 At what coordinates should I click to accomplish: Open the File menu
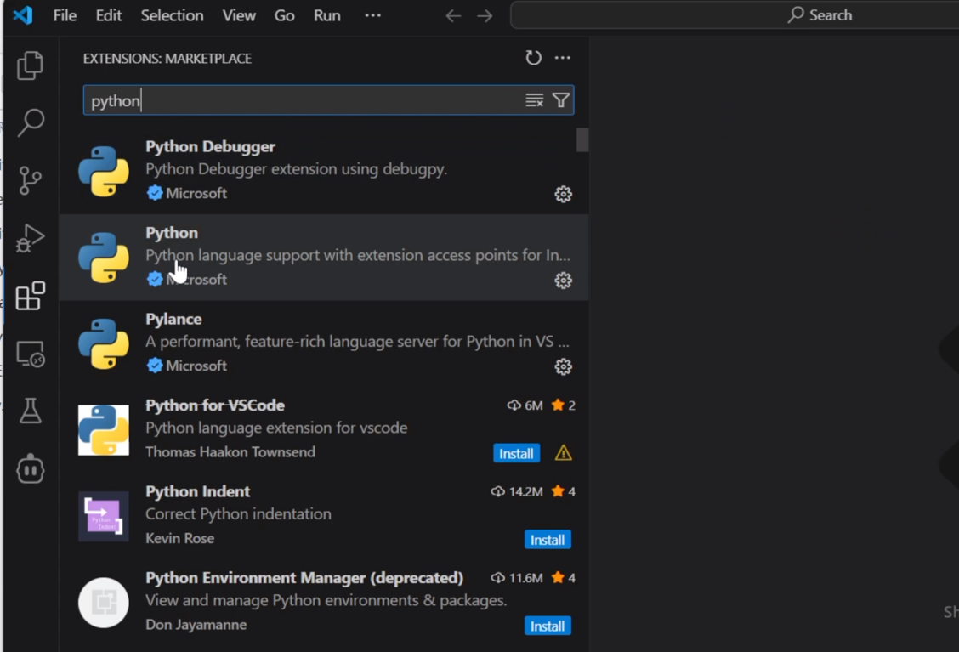point(65,15)
